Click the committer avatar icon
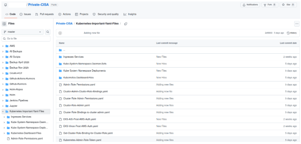The height and width of the screenshot is (144, 301). pos(60,33)
